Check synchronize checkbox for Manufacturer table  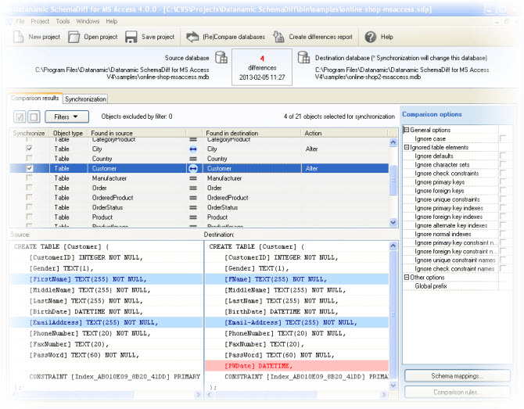pyautogui.click(x=30, y=178)
